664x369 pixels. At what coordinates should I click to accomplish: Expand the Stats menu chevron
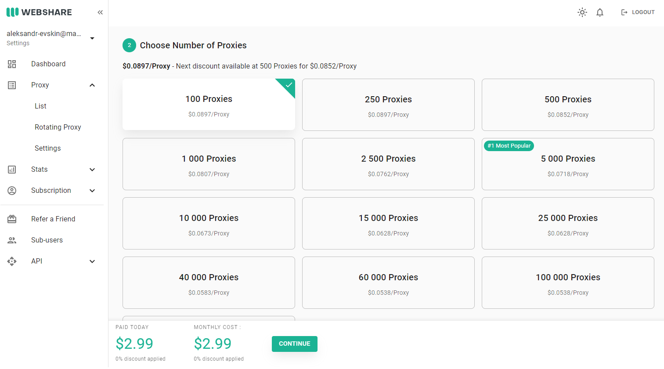92,170
